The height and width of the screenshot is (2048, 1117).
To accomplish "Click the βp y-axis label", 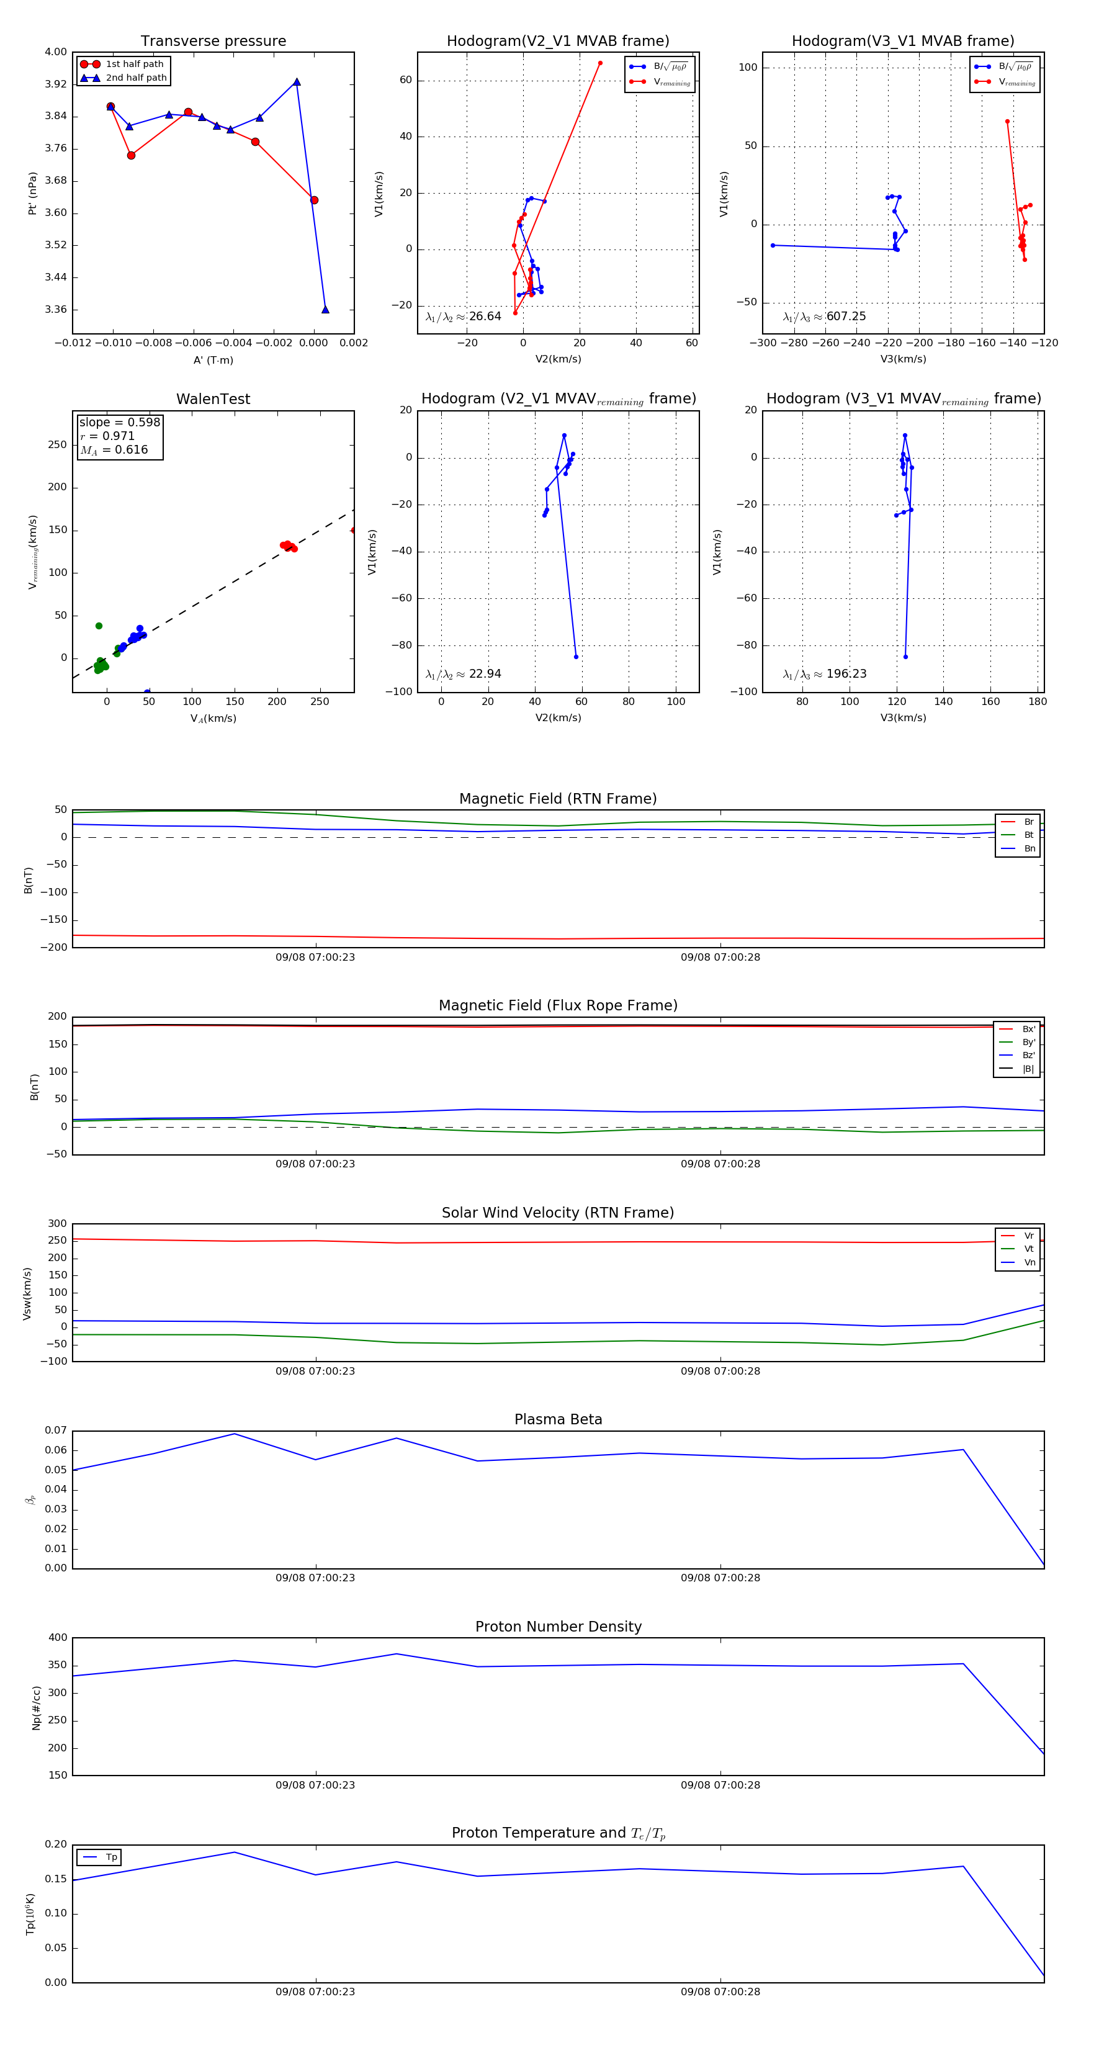I will pyautogui.click(x=30, y=1499).
